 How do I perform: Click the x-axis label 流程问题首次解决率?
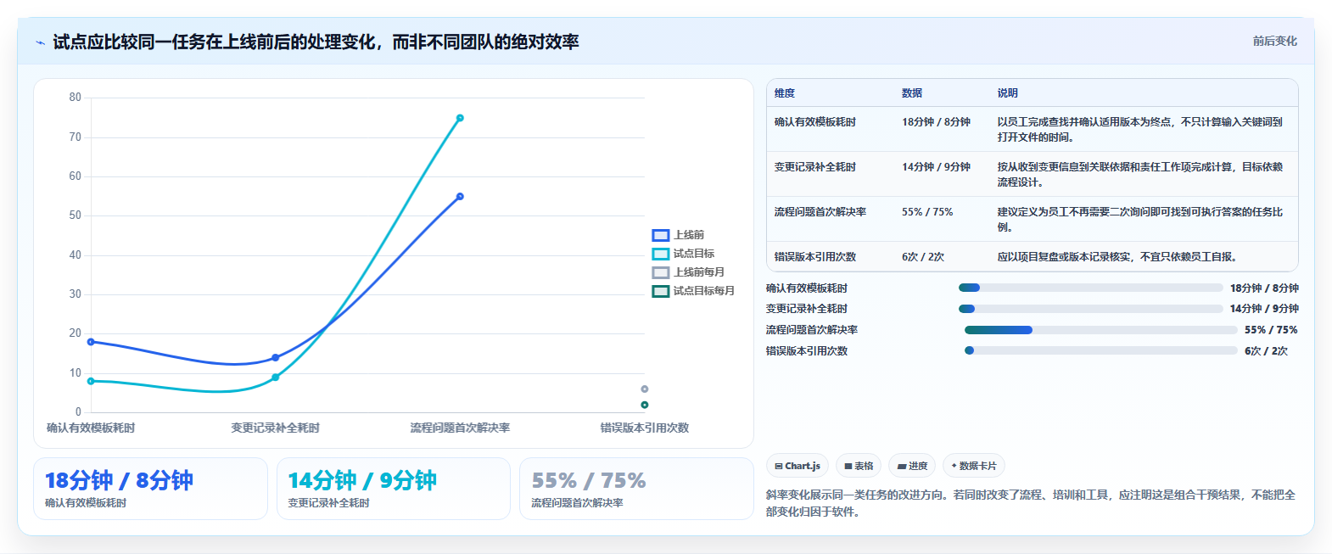[x=460, y=428]
